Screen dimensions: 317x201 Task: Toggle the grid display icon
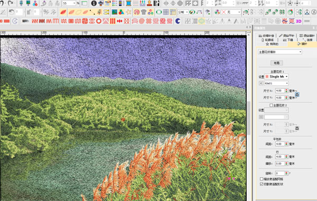pyautogui.click(x=166, y=12)
